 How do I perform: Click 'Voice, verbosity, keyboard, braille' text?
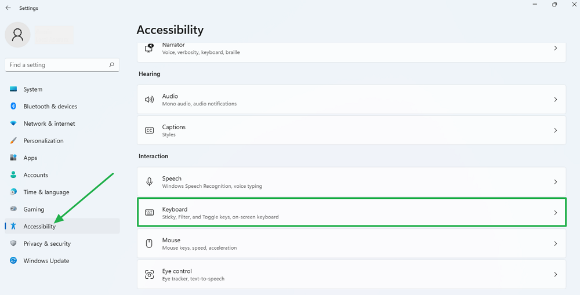tap(201, 53)
